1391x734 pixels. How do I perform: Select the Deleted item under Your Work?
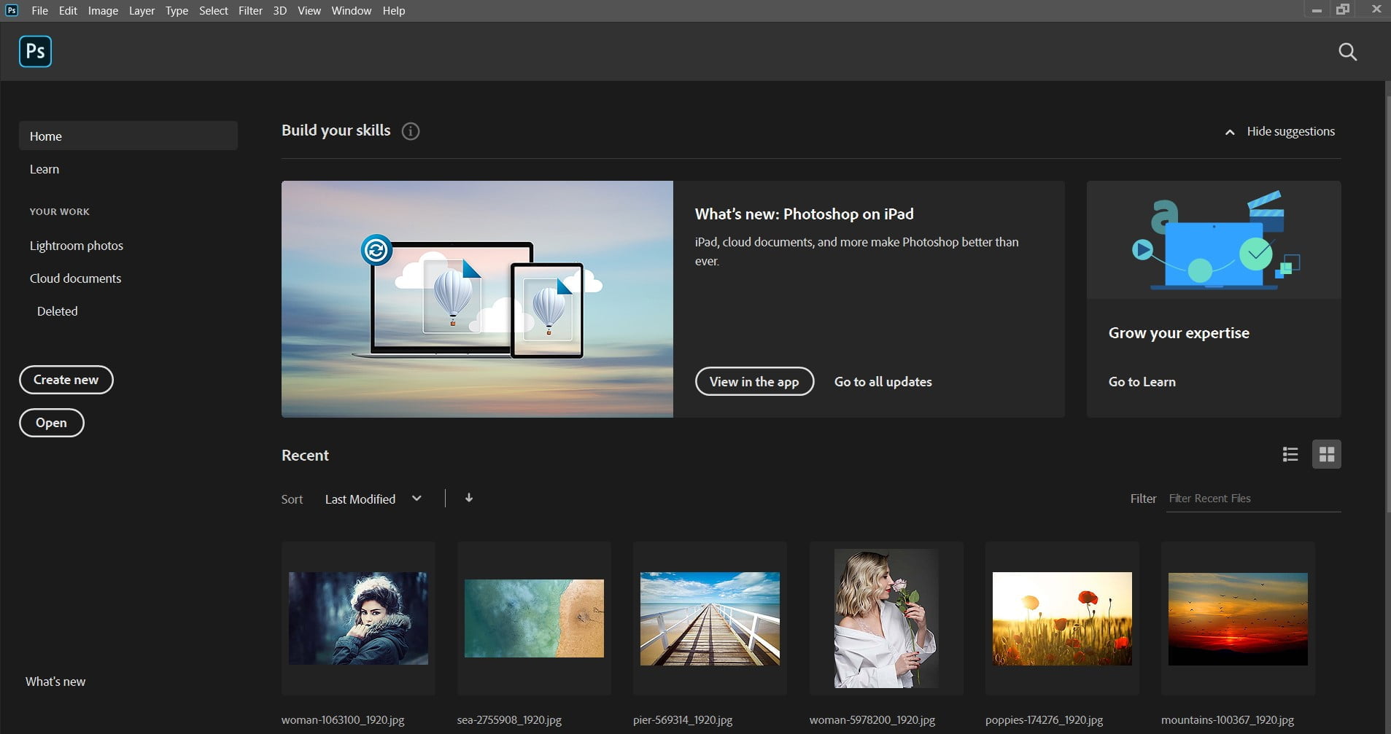[x=57, y=311]
